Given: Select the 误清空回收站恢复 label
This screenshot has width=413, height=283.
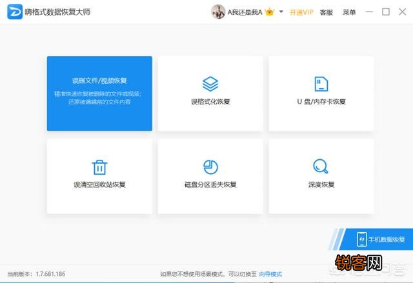Looking at the screenshot, I should pos(99,184).
